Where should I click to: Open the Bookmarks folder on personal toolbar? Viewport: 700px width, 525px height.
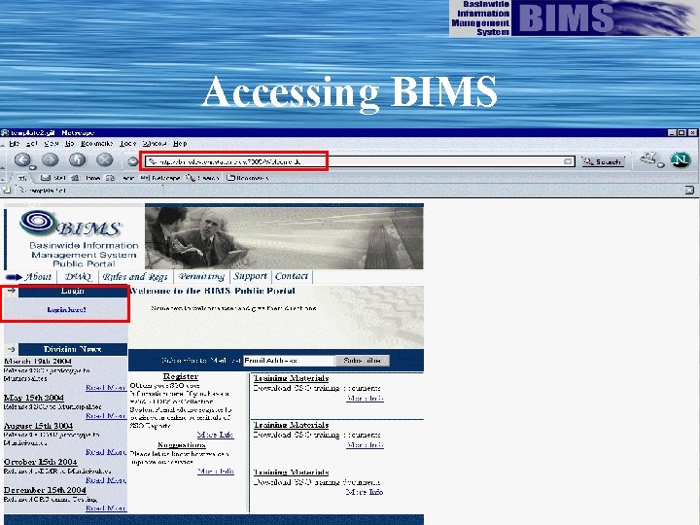[x=247, y=178]
